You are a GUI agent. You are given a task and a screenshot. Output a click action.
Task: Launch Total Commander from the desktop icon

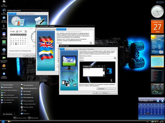4,35
